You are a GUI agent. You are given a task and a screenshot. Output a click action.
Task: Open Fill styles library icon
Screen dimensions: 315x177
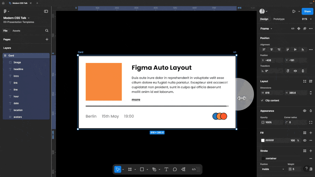[305, 133]
